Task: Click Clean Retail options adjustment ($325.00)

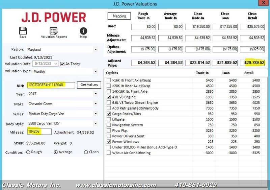Action: tap(252, 49)
